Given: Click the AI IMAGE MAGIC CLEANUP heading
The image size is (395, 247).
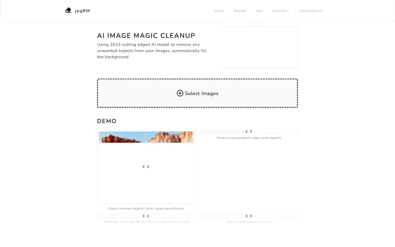Looking at the screenshot, I should coord(146,36).
